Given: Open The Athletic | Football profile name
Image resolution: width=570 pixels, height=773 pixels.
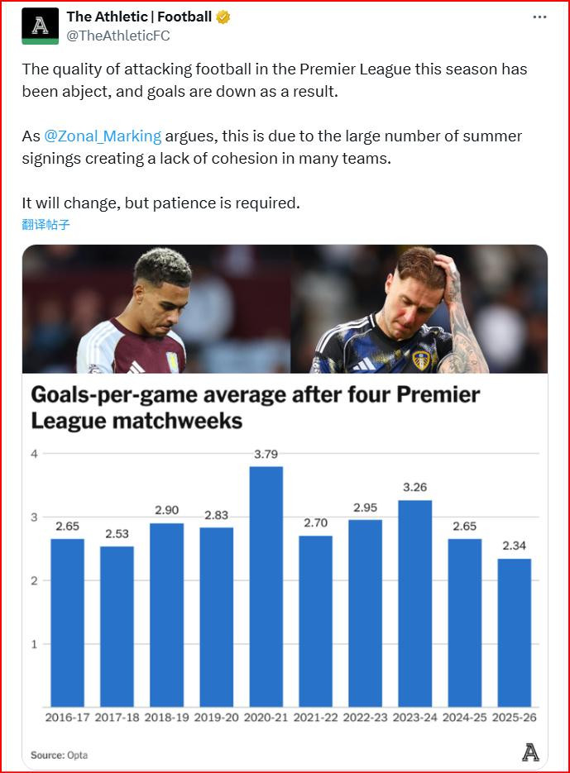Looking at the screenshot, I should point(139,17).
